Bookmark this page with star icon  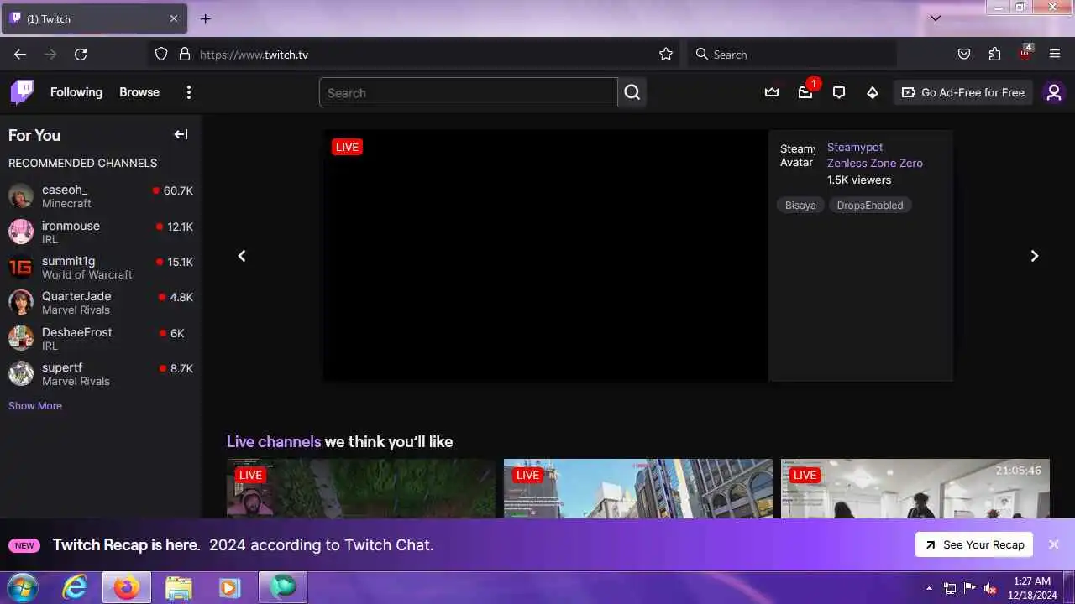(x=666, y=54)
